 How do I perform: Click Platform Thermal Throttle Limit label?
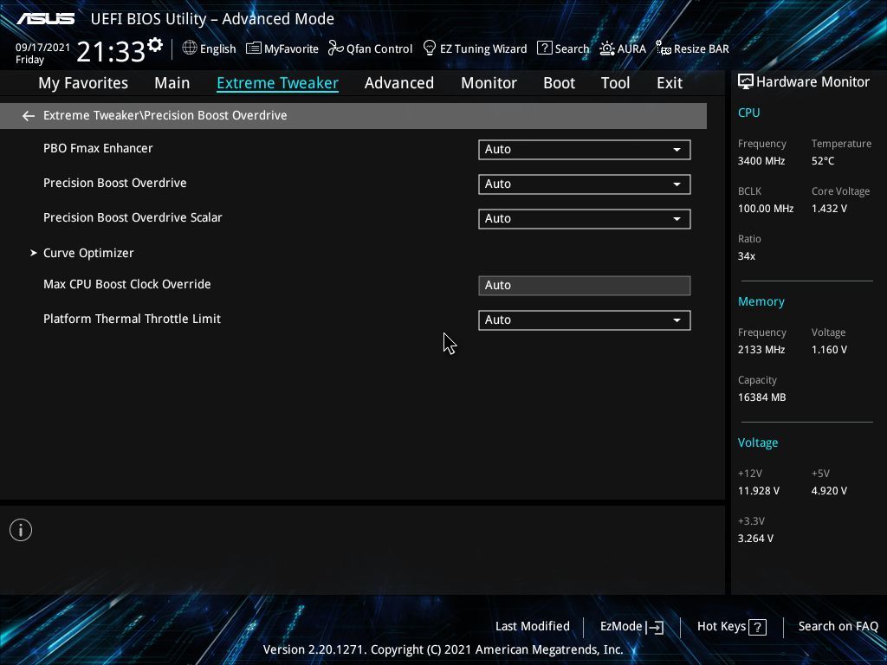132,319
